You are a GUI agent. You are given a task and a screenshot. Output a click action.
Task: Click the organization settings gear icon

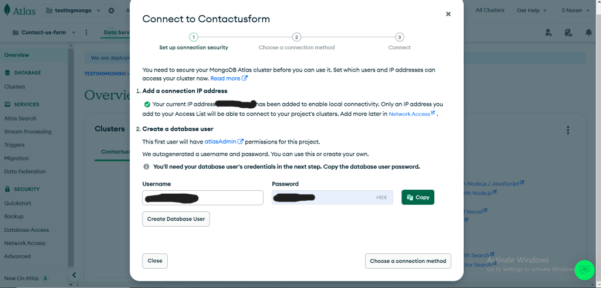(x=111, y=11)
